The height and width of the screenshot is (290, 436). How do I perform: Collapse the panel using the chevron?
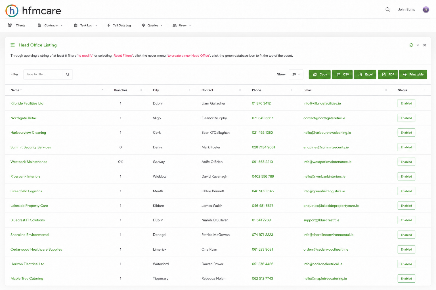[418, 45]
